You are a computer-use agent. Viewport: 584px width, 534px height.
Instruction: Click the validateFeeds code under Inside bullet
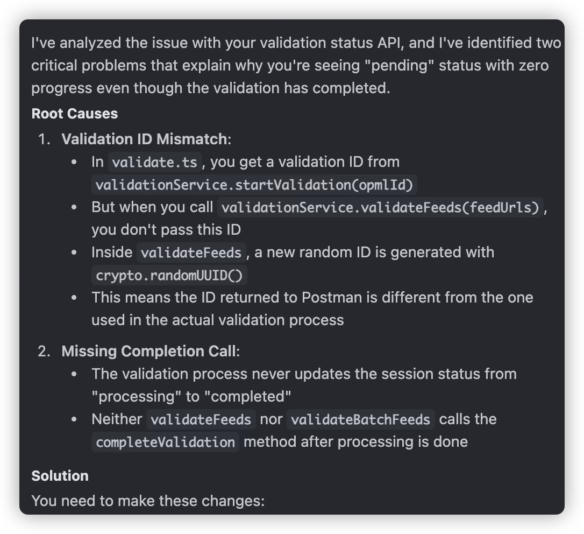(191, 253)
